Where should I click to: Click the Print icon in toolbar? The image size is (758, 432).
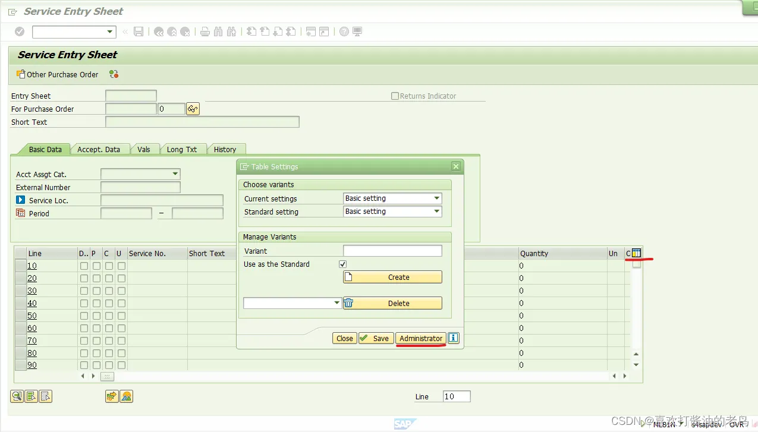tap(205, 31)
